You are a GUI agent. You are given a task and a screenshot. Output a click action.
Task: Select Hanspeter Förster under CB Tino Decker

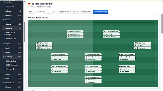click(x=127, y=69)
